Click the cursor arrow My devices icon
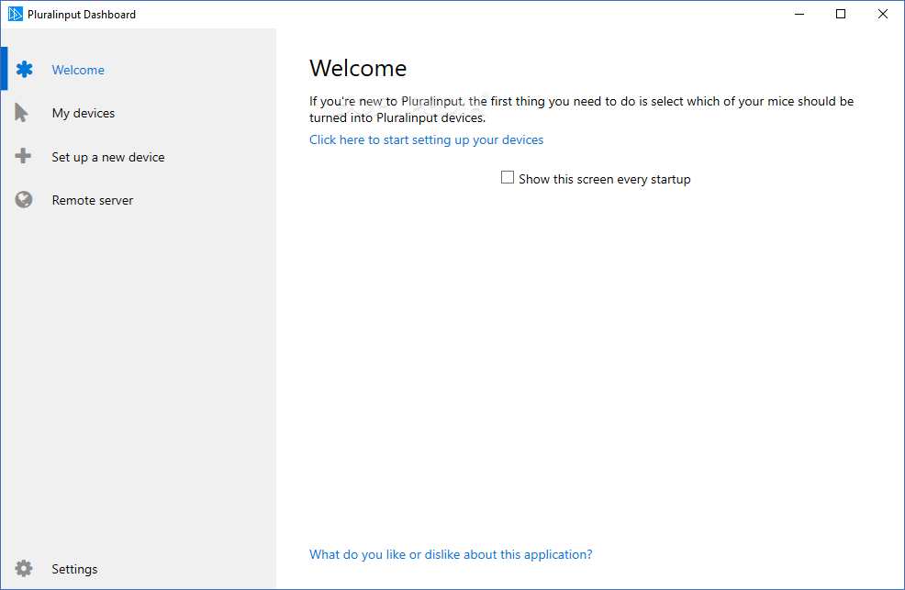Viewport: 905px width, 590px height. [x=21, y=113]
